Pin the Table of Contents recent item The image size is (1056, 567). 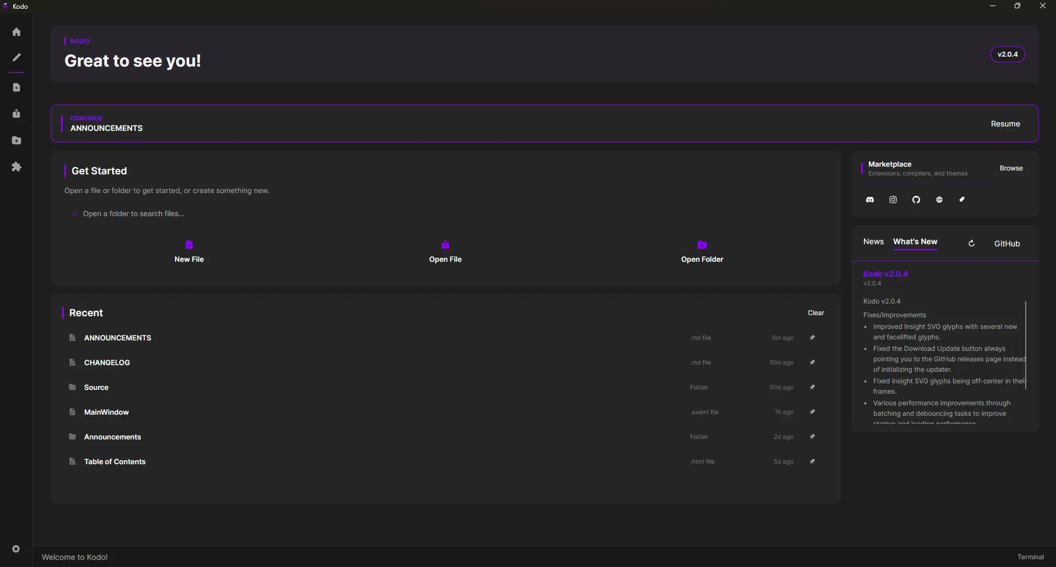812,461
